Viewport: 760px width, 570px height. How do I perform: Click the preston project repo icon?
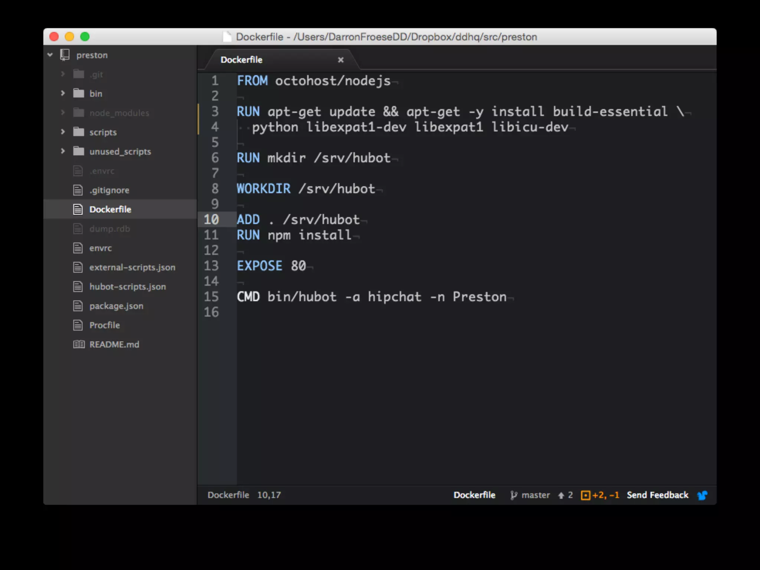[x=65, y=55]
